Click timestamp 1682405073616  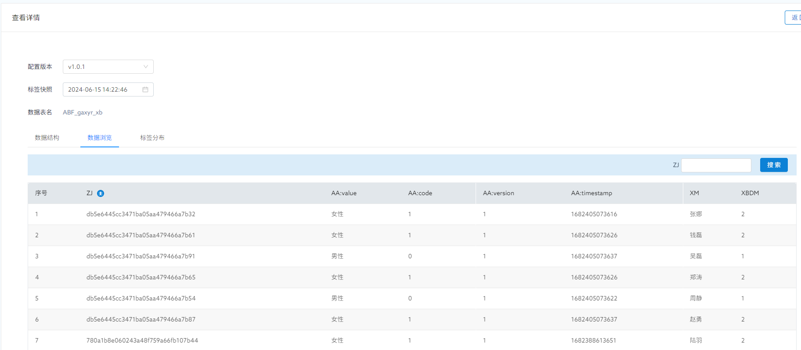pos(594,214)
